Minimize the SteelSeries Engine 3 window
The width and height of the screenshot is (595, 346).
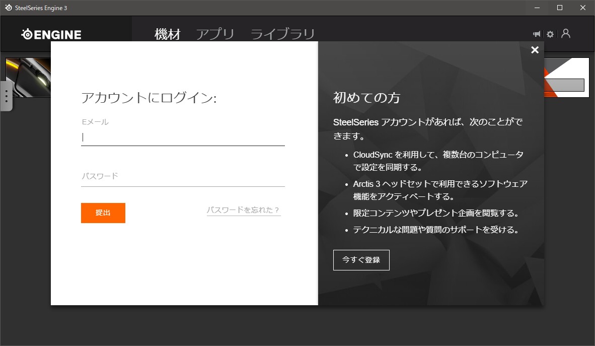pyautogui.click(x=536, y=8)
